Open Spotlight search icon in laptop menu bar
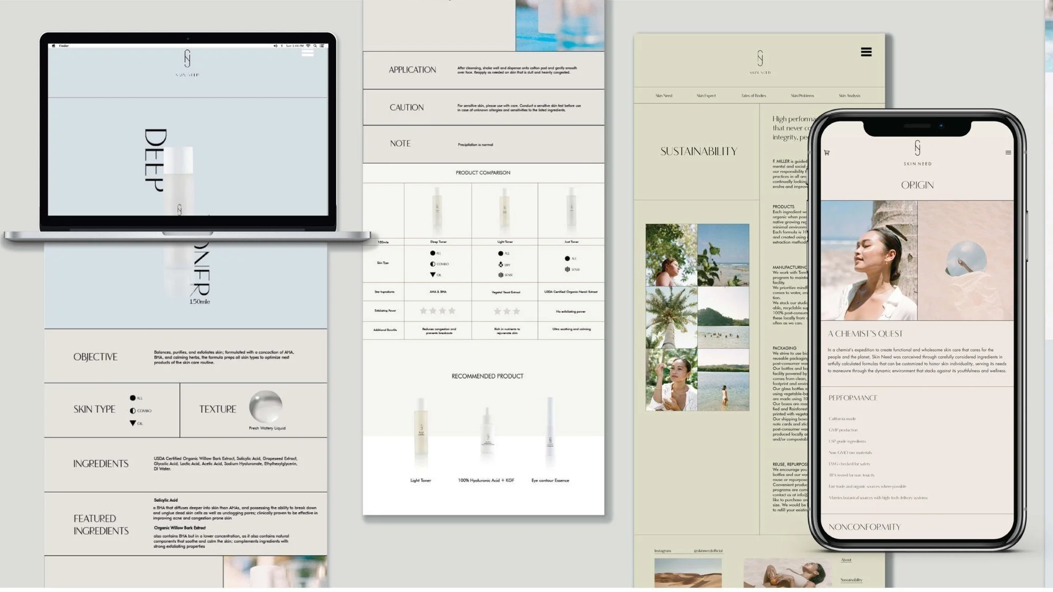This screenshot has height=592, width=1053. 315,46
